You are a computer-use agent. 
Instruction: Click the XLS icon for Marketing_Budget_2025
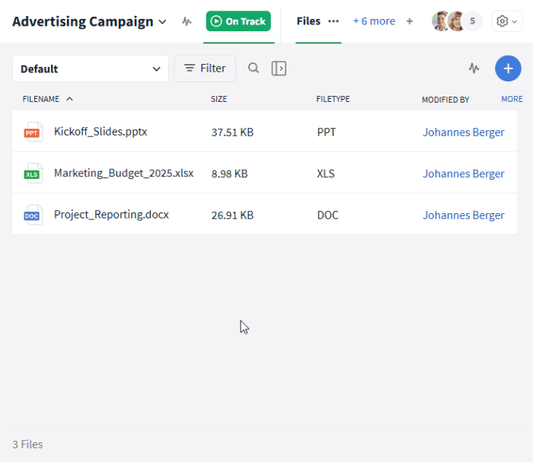(33, 174)
